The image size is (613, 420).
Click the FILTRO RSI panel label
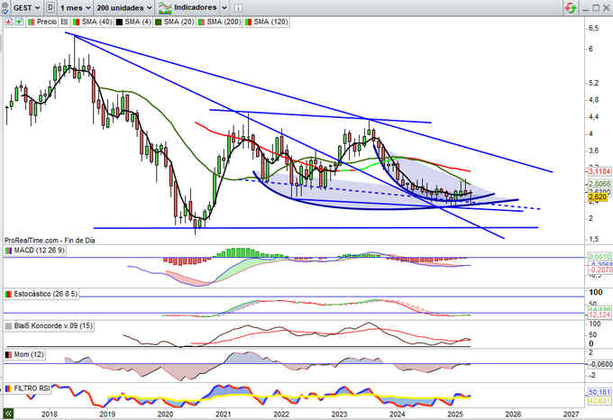(32, 388)
